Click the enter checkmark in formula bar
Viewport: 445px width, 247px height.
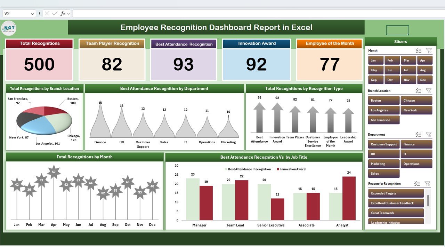(55, 14)
